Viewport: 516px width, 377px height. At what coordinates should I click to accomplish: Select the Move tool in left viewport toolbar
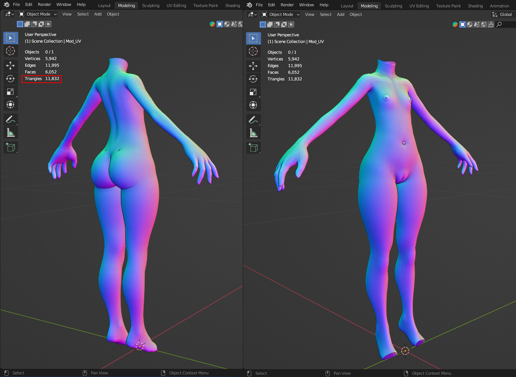coord(10,66)
